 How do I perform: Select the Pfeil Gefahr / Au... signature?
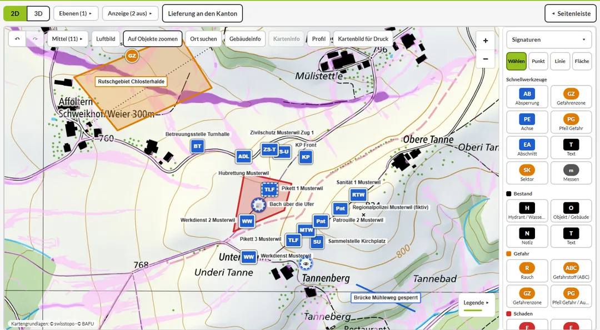pyautogui.click(x=571, y=296)
